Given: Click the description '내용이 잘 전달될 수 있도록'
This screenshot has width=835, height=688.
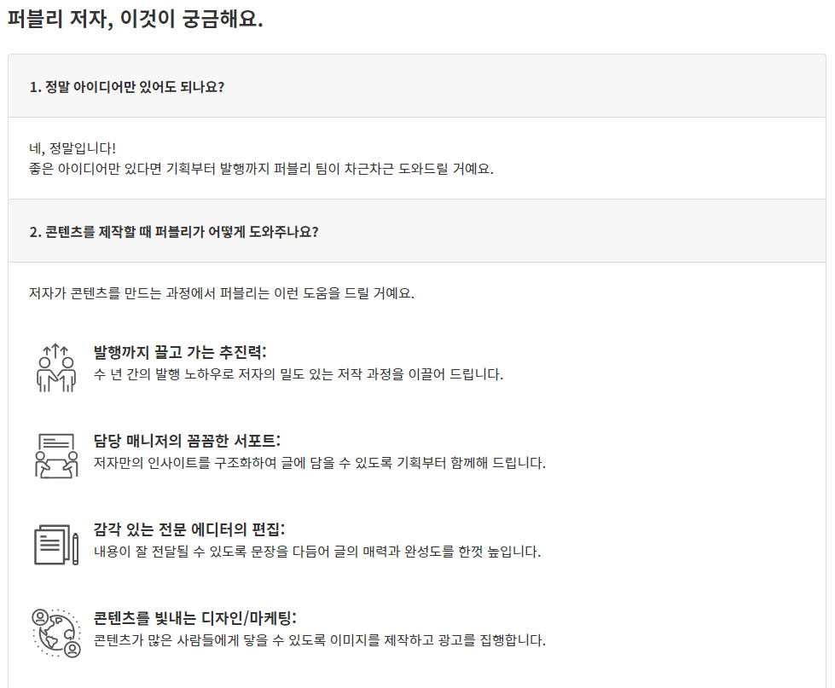Looking at the screenshot, I should 317,552.
